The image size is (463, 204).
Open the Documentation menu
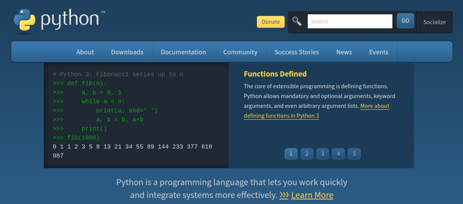pyautogui.click(x=184, y=52)
